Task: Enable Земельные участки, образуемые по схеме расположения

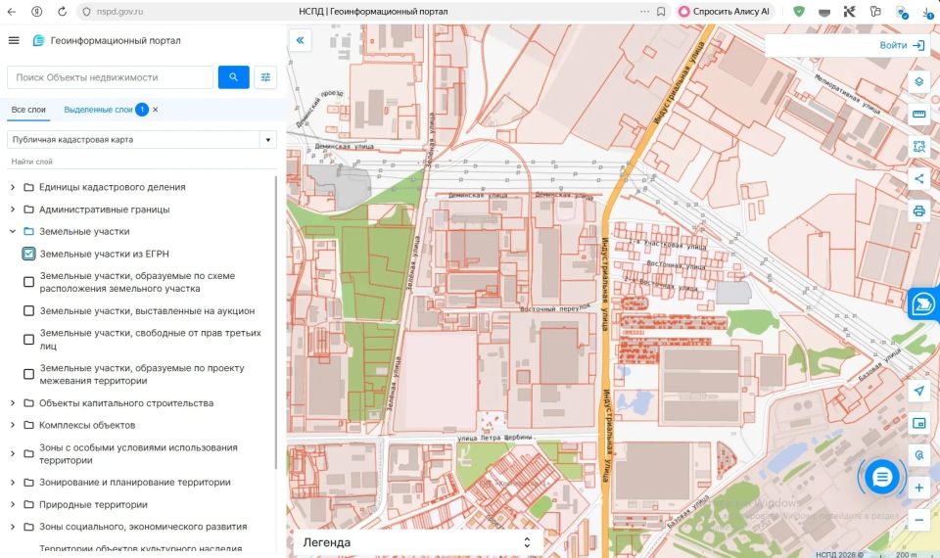Action: pos(28,282)
